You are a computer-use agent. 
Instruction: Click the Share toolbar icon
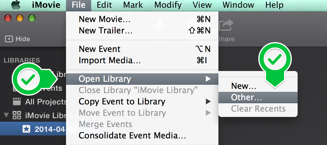pyautogui.click(x=226, y=26)
